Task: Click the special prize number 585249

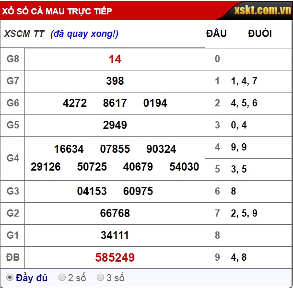Action: point(115,258)
